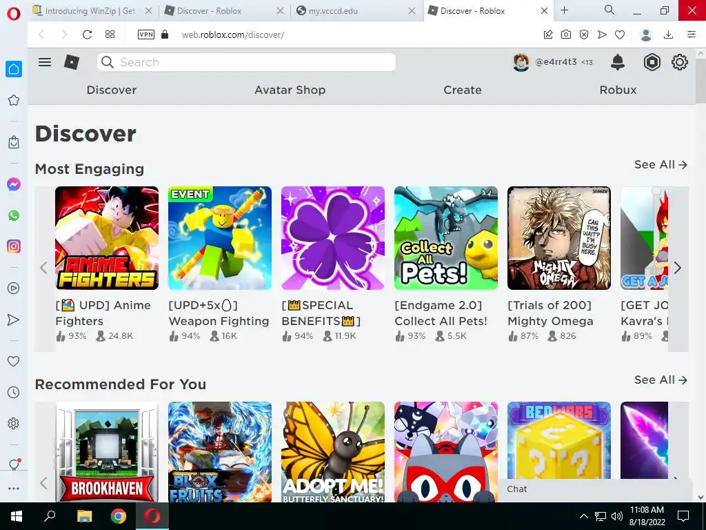706x530 pixels.
Task: Open BedWars game thumbnail
Action: pos(558,440)
